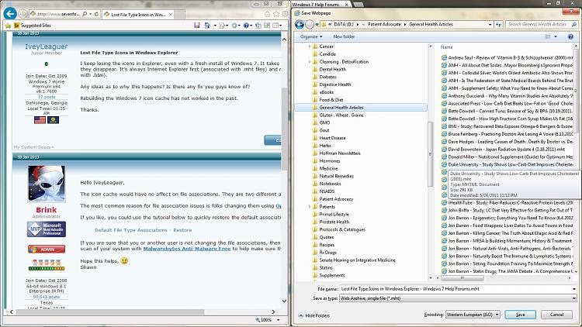This screenshot has width=582, height=327.
Task: Open the address path history dropdown arrow
Action: point(490,25)
